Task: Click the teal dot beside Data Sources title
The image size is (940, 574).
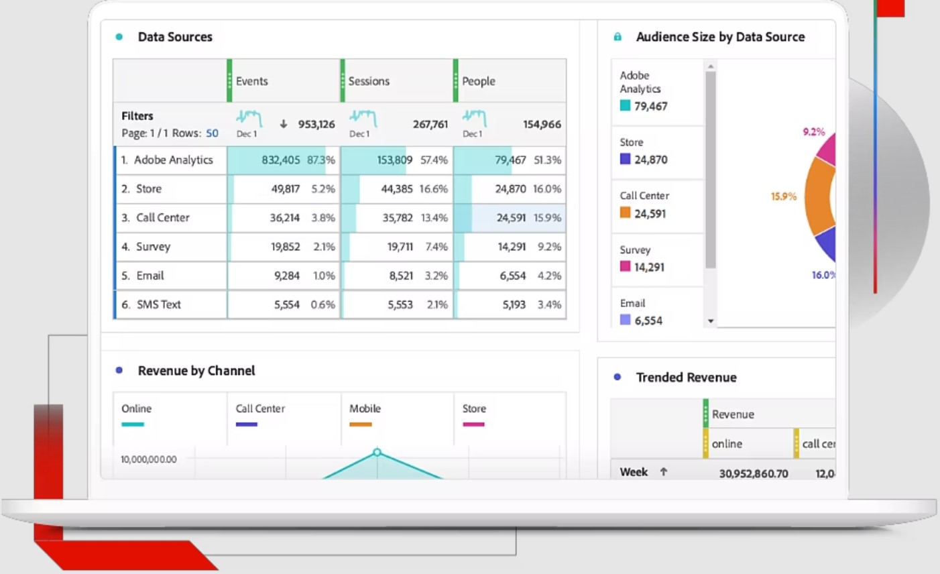Action: click(119, 37)
